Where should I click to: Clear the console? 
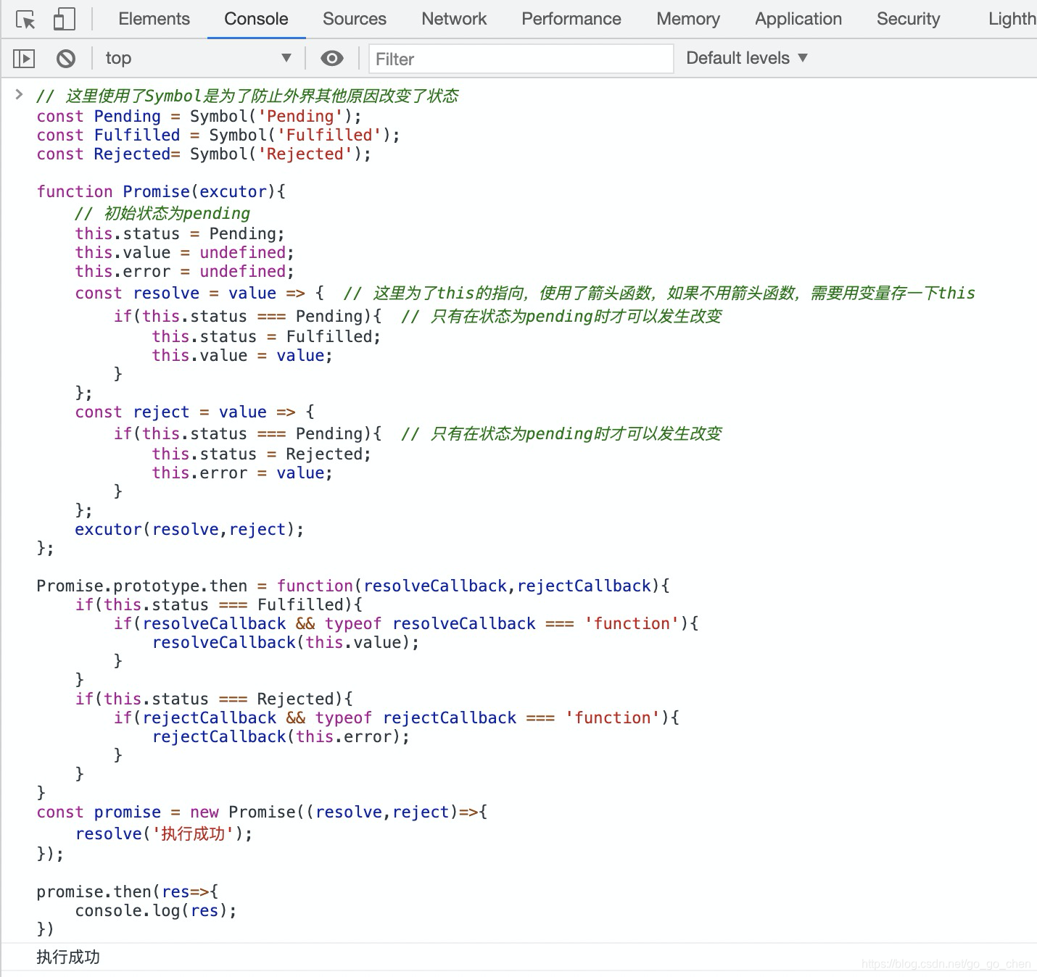pos(66,58)
